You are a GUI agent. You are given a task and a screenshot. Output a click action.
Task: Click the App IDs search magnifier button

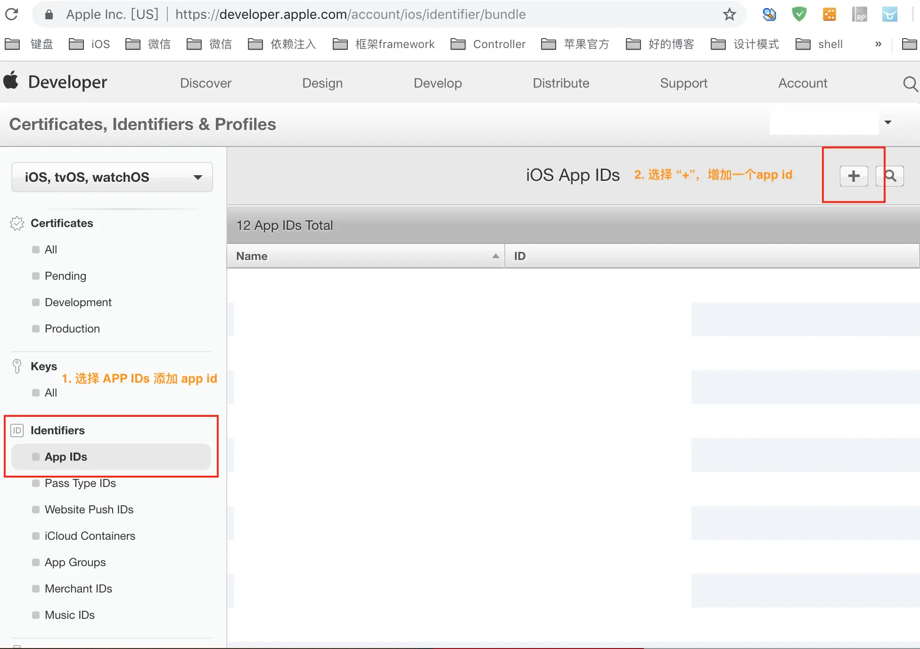coord(890,176)
